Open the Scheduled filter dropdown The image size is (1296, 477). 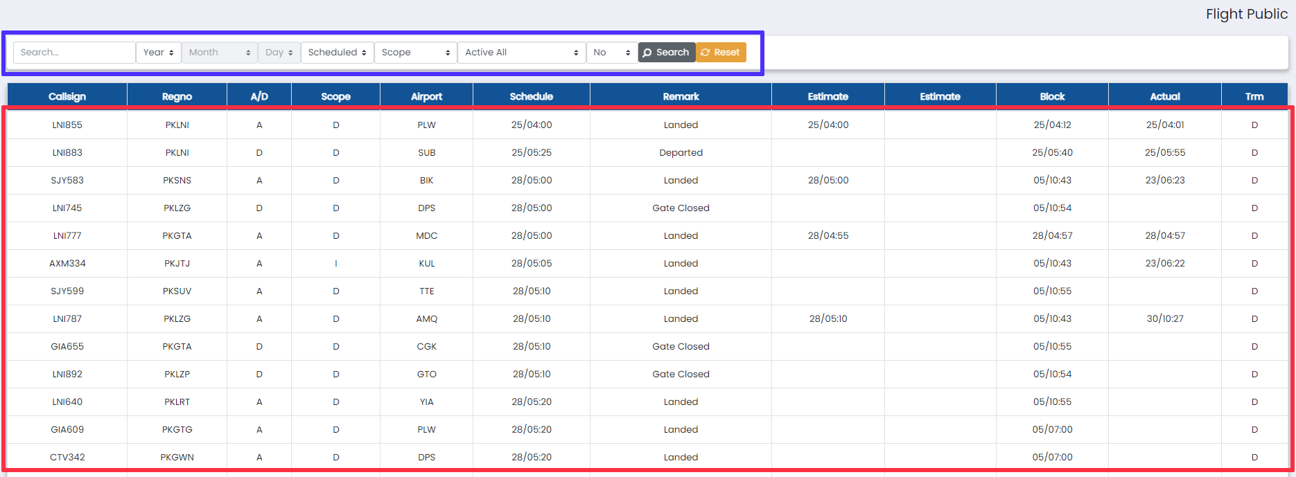click(337, 53)
